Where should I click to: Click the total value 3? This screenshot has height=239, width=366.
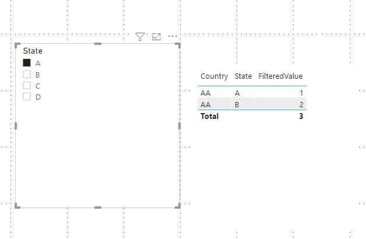(x=301, y=116)
